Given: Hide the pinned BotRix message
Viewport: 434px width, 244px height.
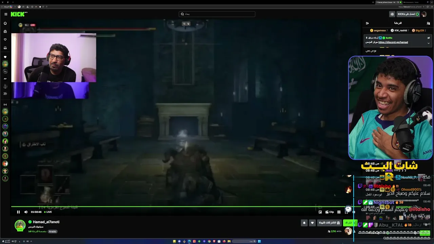Looking at the screenshot, I should point(429,38).
